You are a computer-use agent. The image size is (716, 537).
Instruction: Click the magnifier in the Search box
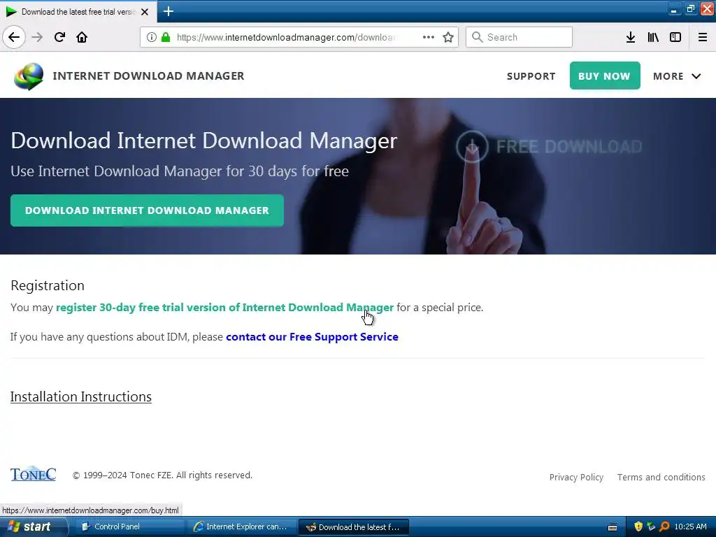pyautogui.click(x=477, y=37)
